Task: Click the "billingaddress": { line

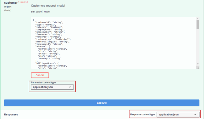Action: (x=47, y=63)
